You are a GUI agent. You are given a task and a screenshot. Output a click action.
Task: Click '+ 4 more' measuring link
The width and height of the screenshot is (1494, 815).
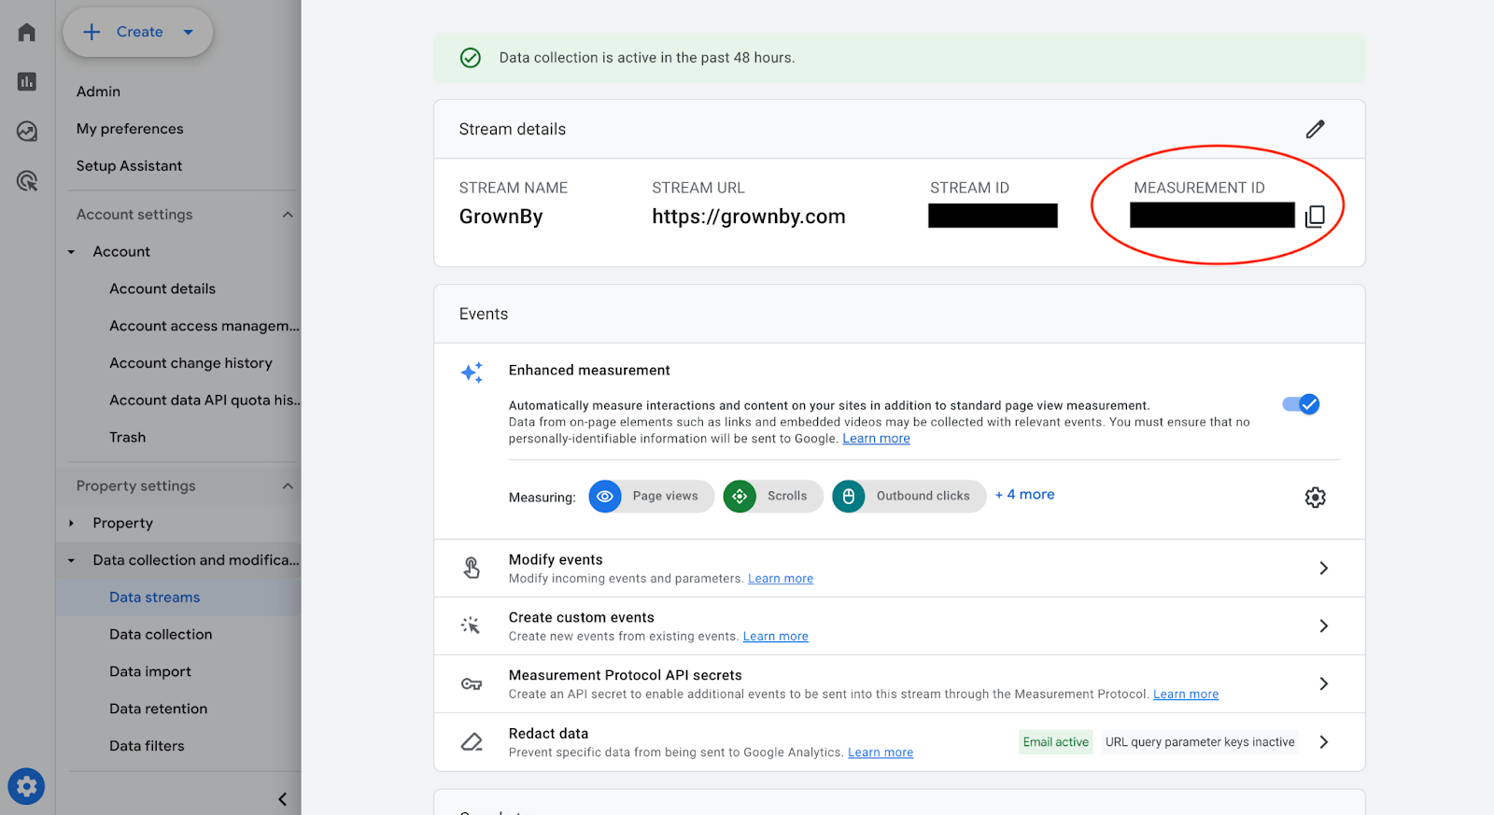[x=1025, y=495]
